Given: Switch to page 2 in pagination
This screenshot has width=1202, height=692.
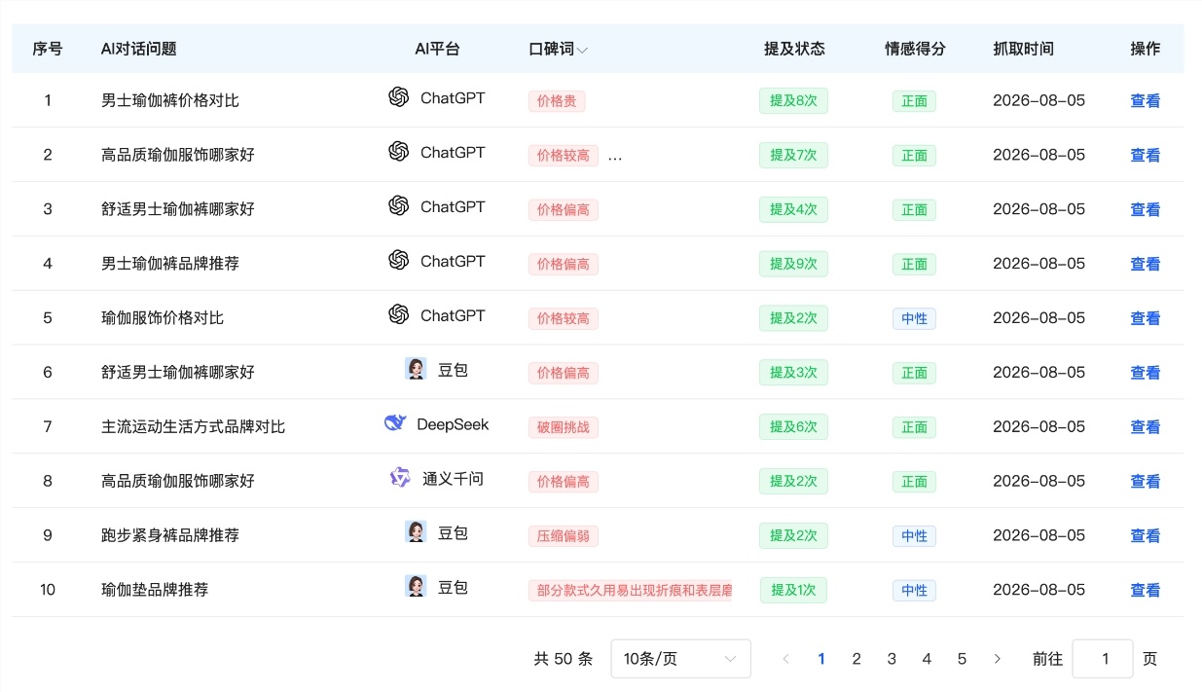Looking at the screenshot, I should [856, 659].
